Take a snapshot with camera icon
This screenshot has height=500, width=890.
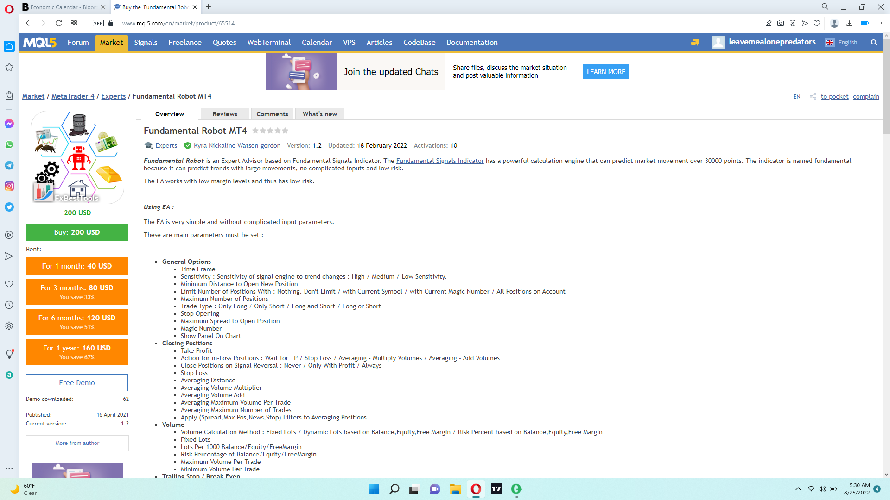click(x=781, y=23)
